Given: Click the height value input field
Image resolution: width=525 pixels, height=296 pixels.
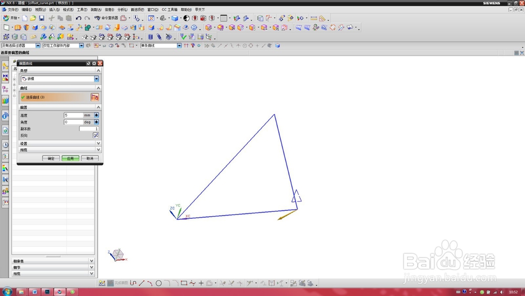Looking at the screenshot, I should click(x=73, y=115).
